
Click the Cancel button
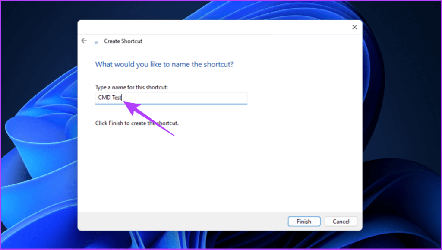pyautogui.click(x=341, y=222)
